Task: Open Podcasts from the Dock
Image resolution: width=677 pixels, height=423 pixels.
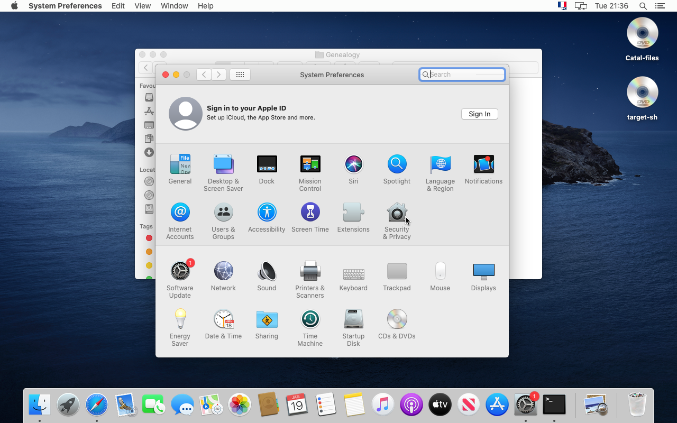Action: tap(411, 405)
